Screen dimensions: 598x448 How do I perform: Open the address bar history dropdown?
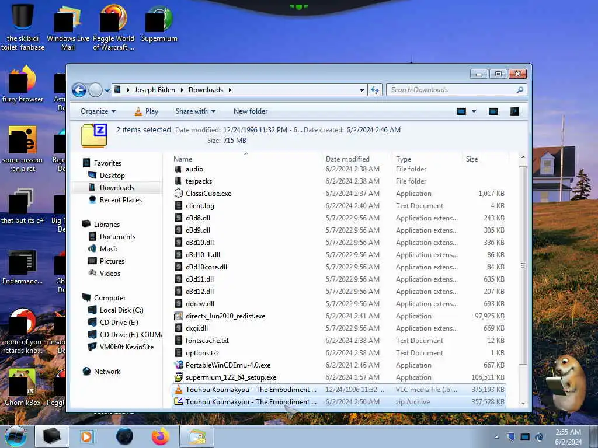coord(361,90)
